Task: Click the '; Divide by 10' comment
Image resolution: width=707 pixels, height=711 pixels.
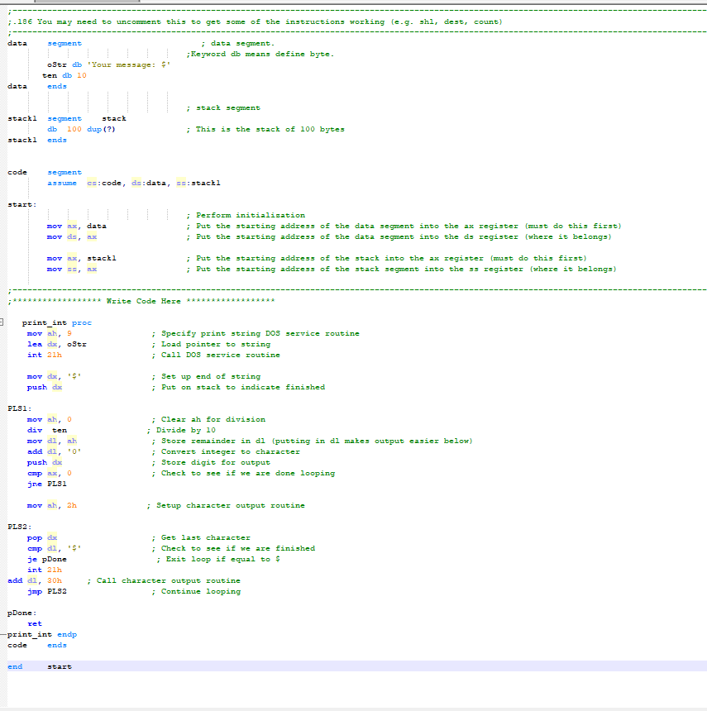Action: point(181,430)
